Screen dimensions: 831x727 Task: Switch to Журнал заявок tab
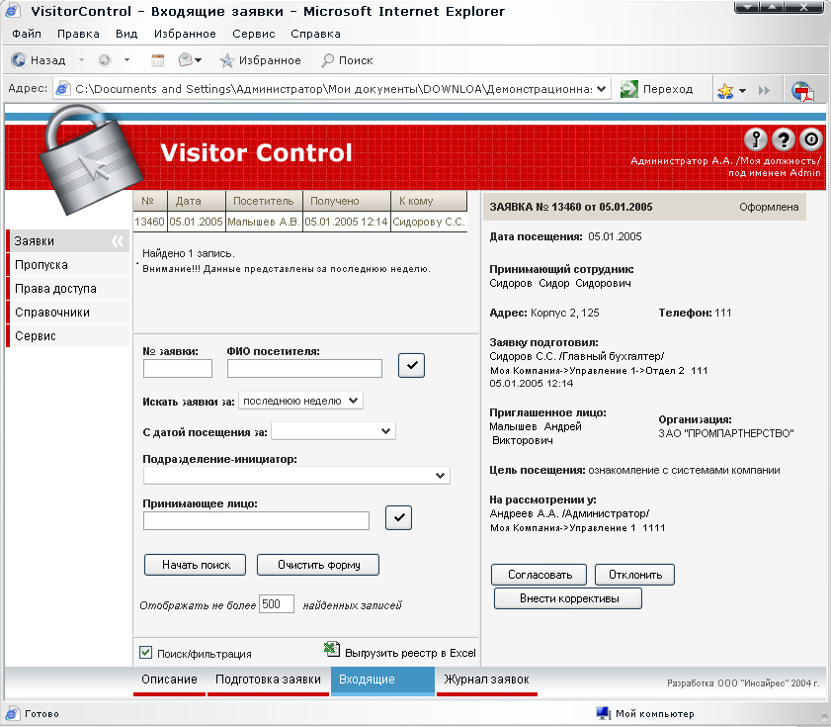[x=486, y=681]
